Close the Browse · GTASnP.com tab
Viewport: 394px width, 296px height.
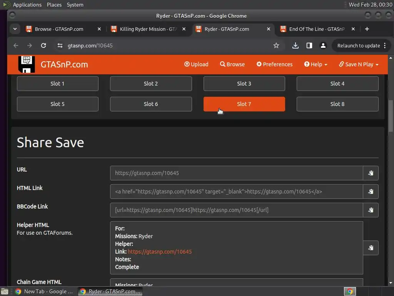point(99,29)
